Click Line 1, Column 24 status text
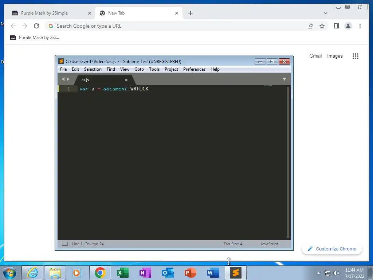373x280 pixels. (88, 244)
